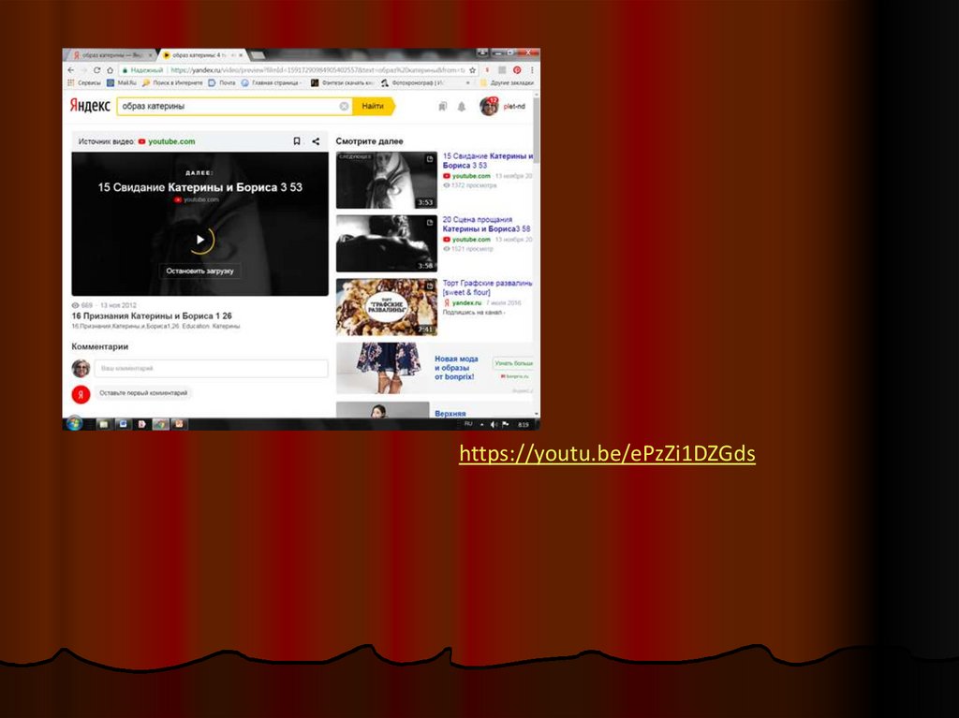Open Фотохронограф bookmark
This screenshot has height=718, width=959.
(413, 82)
